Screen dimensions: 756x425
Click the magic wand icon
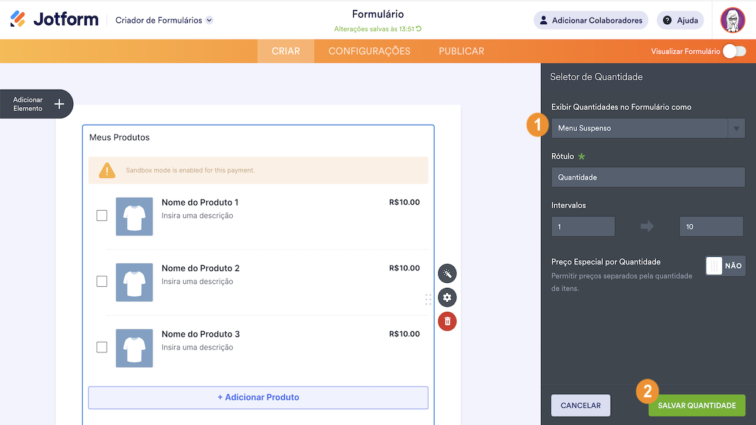click(x=447, y=274)
